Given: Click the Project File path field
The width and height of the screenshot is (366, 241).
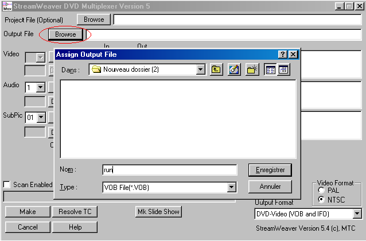Looking at the screenshot, I should pyautogui.click(x=237, y=20).
